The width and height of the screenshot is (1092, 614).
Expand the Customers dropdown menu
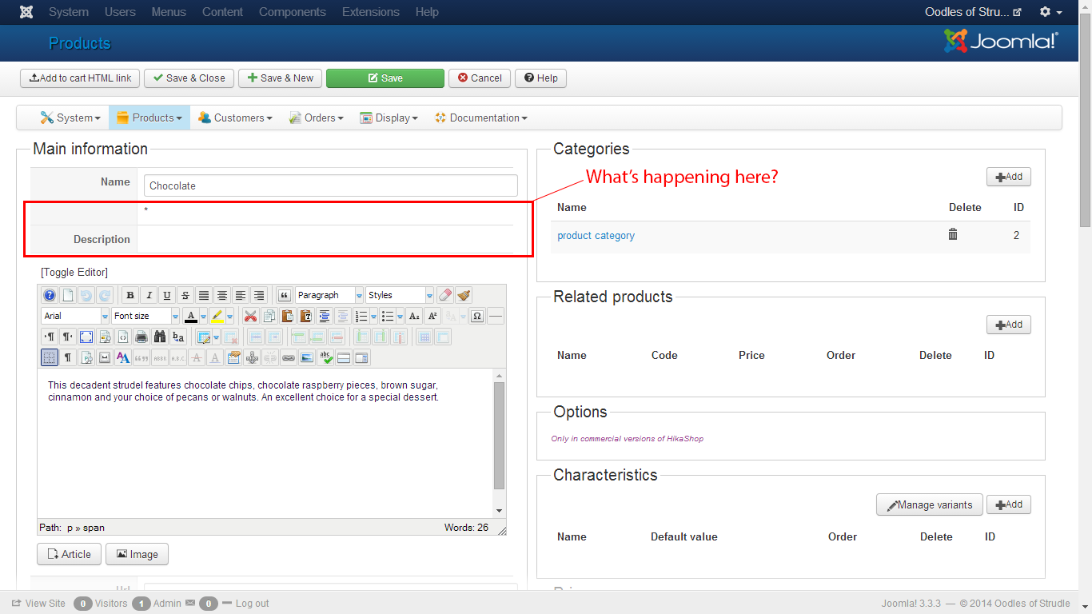click(235, 118)
